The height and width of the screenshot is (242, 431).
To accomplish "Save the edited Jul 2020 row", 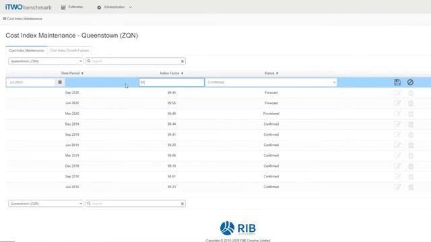I will [397, 82].
